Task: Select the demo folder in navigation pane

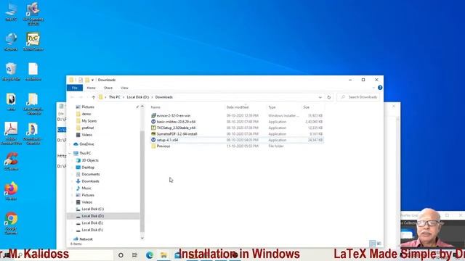Action: coord(86,114)
